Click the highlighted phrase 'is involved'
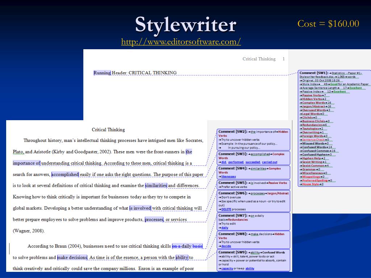Screen dimensions: 371x278 point(140,208)
